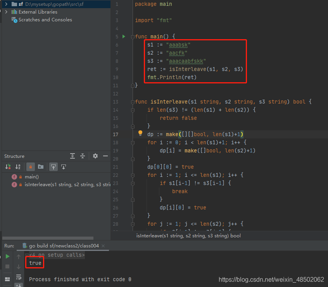Go up the stack trace arrow
328x287 pixels.
pyautogui.click(x=18, y=256)
